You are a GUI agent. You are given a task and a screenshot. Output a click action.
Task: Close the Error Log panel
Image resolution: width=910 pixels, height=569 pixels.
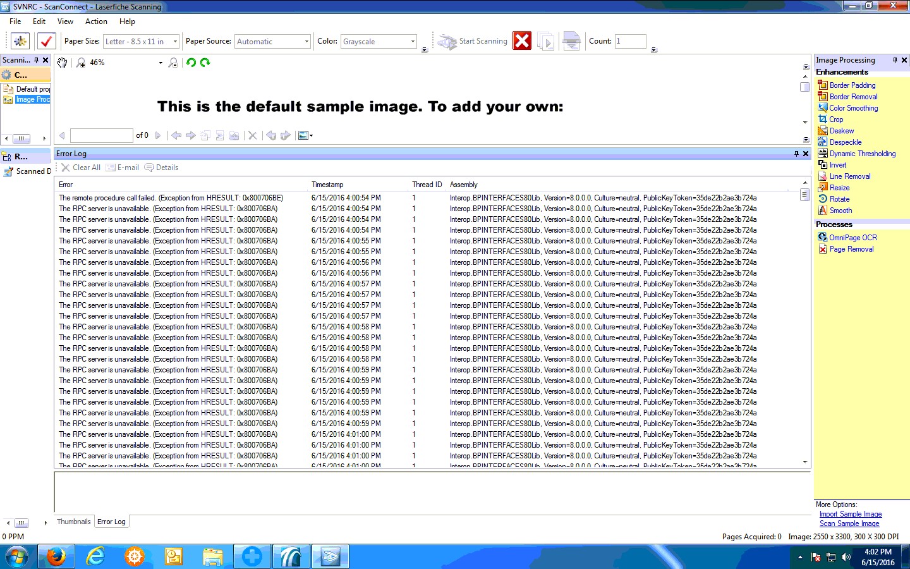pyautogui.click(x=806, y=154)
